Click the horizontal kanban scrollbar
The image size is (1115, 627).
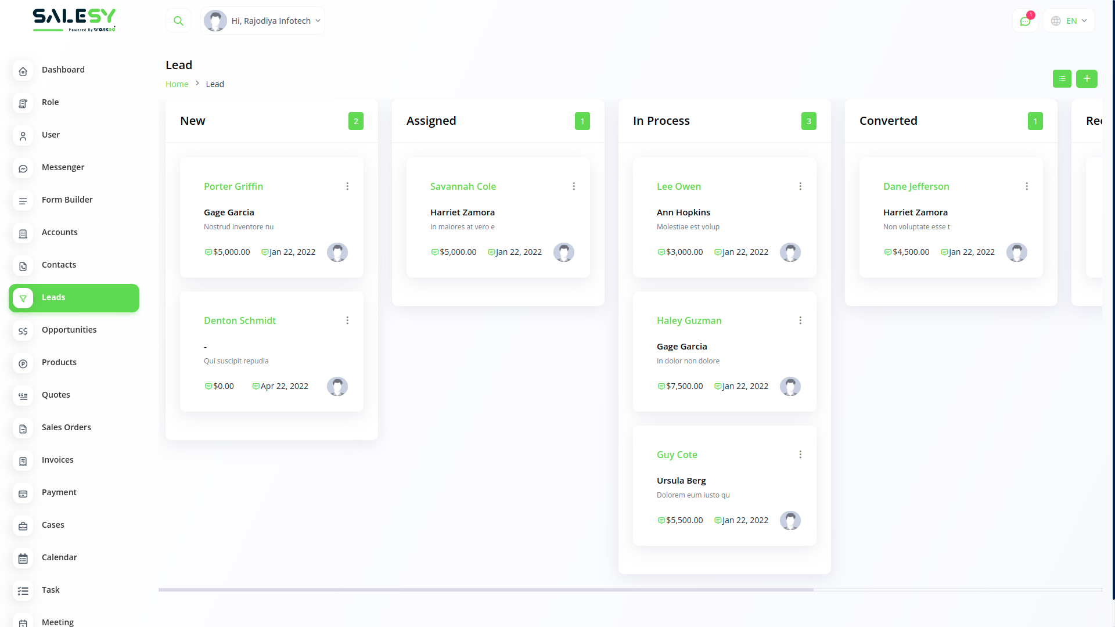point(485,589)
